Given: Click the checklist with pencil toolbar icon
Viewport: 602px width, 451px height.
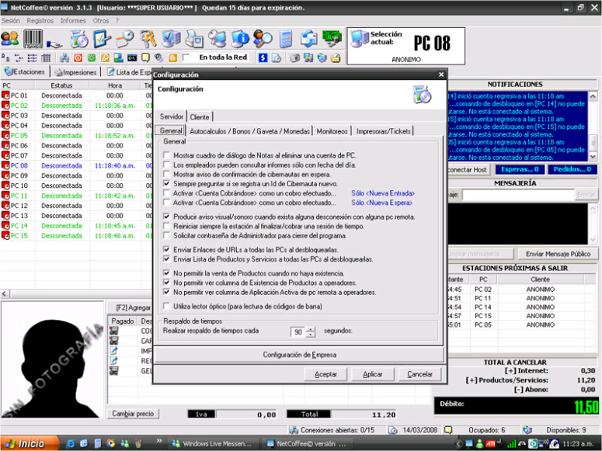Looking at the screenshot, I should tap(102, 39).
